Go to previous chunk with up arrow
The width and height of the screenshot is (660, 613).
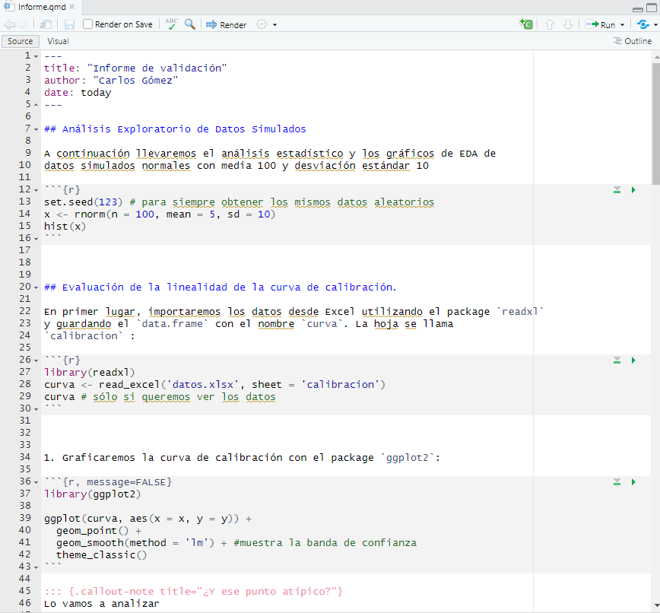(550, 24)
